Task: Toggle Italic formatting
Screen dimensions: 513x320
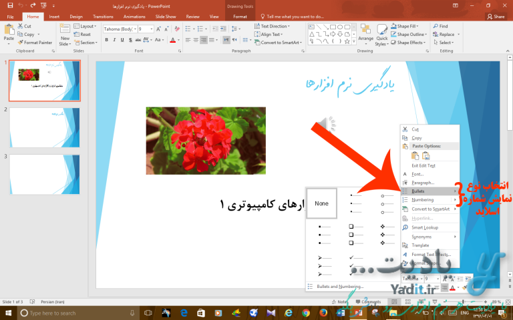Action: (x=114, y=40)
